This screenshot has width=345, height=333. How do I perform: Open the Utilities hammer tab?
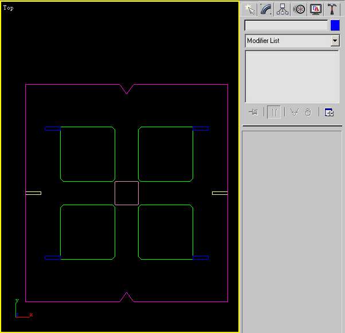point(332,10)
